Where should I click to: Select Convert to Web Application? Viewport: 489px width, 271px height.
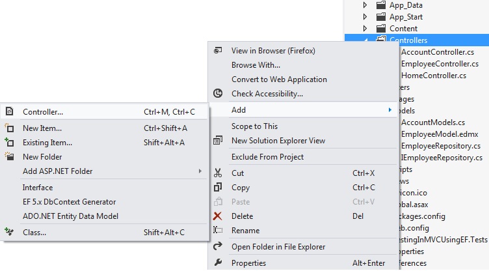tap(279, 79)
